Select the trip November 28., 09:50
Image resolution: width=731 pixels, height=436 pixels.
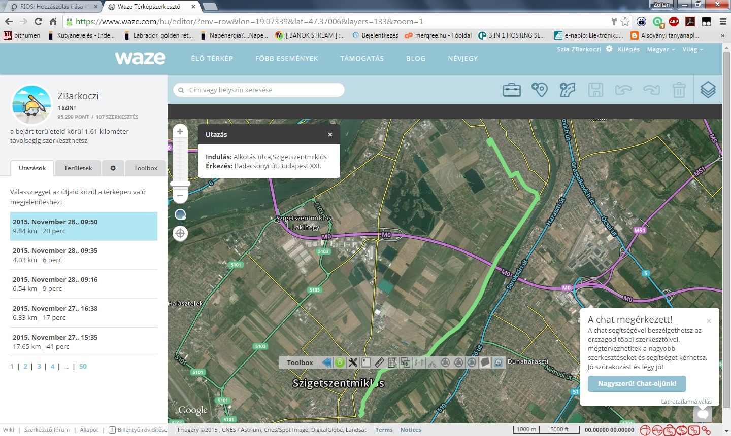[x=84, y=226]
